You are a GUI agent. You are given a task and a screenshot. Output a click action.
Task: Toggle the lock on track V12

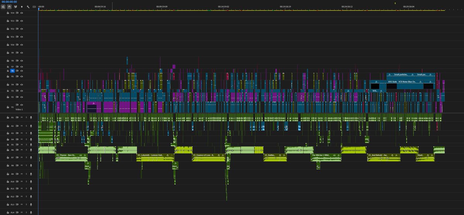click(7, 29)
